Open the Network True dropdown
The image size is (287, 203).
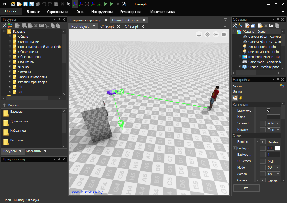(274, 130)
